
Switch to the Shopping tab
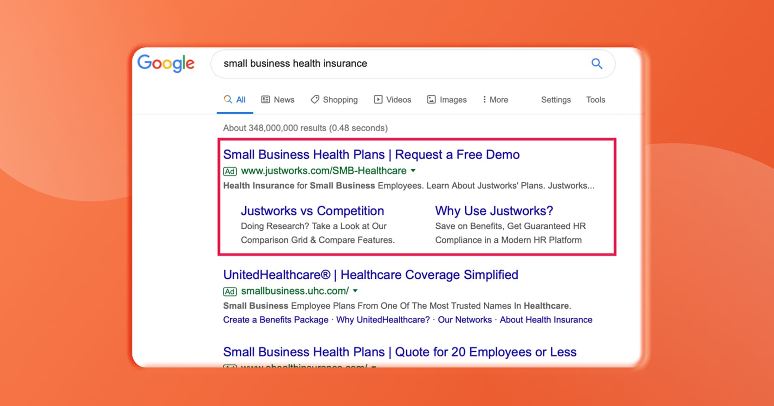[x=334, y=100]
